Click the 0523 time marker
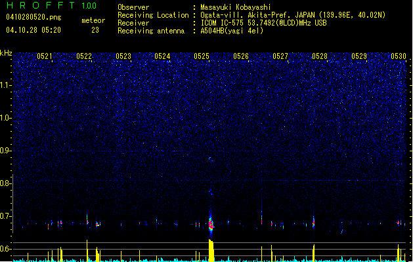413x262 pixels. coord(123,56)
